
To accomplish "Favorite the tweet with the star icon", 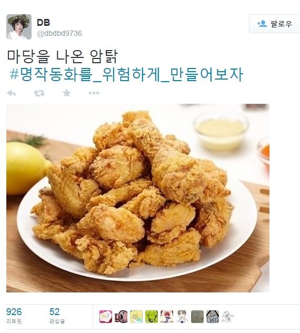I will [67, 93].
